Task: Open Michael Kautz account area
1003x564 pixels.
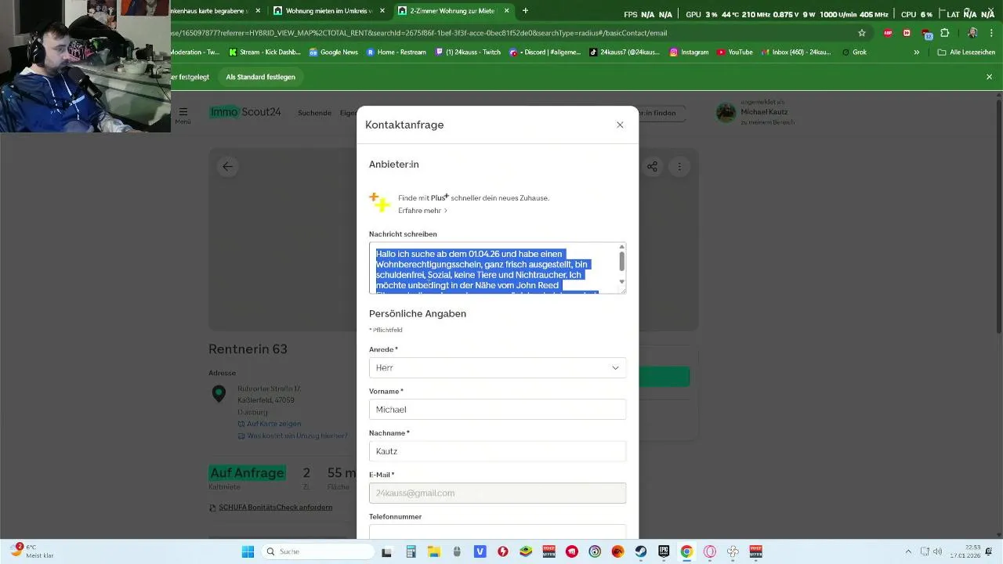Action: [755, 113]
